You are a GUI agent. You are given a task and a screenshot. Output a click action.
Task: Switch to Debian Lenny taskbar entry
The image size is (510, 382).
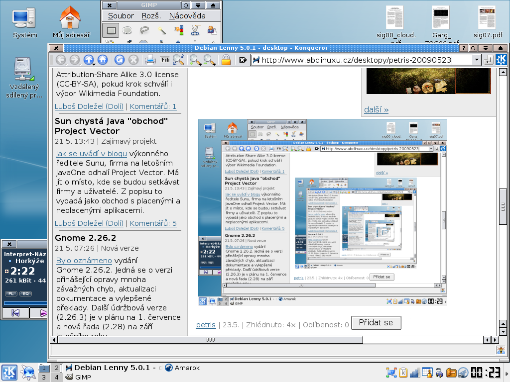click(113, 368)
